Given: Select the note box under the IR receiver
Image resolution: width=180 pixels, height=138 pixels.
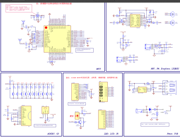Looking at the screenshot, I should [45, 126].
